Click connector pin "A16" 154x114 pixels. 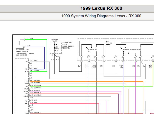pos(32,98)
